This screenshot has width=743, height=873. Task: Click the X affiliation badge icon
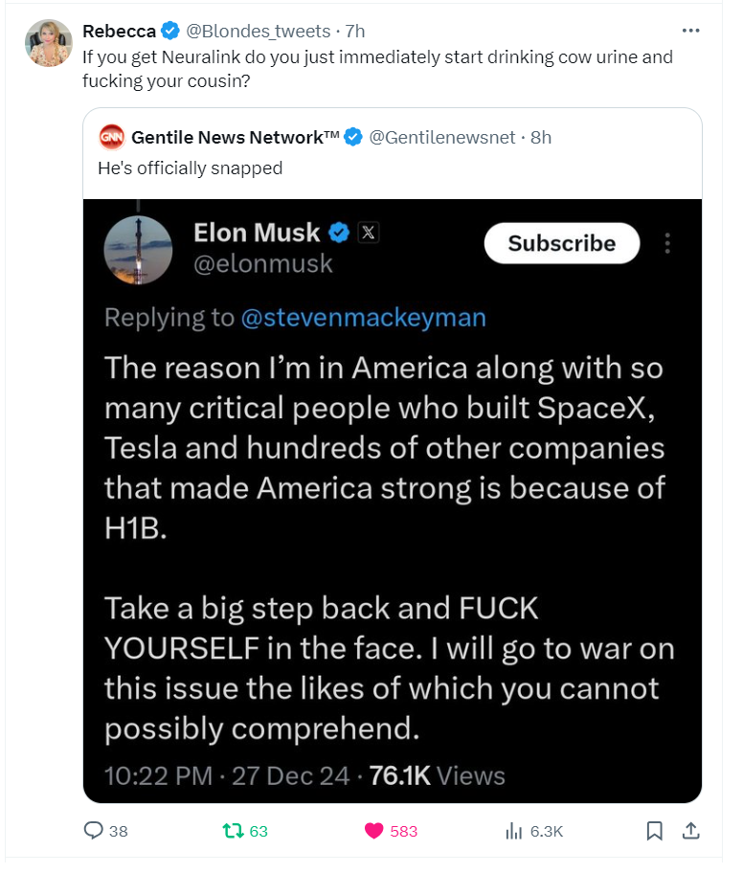[369, 232]
